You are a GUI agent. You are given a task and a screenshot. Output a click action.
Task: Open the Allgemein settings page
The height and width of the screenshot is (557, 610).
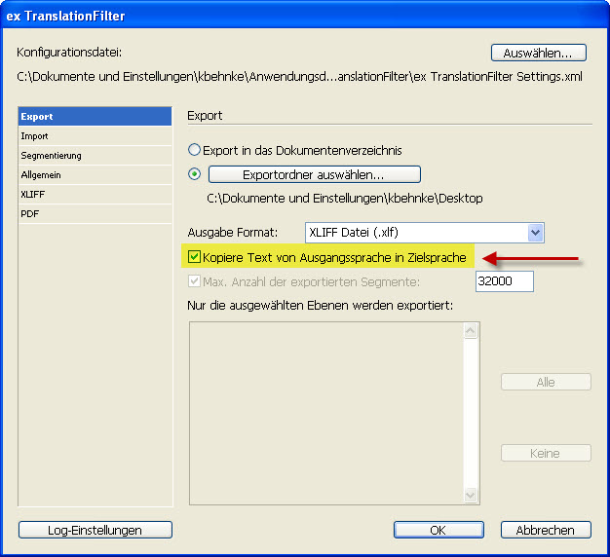click(95, 175)
